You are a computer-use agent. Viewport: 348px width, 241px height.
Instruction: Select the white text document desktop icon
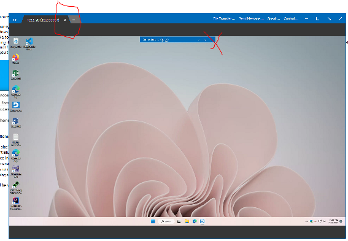[16, 140]
